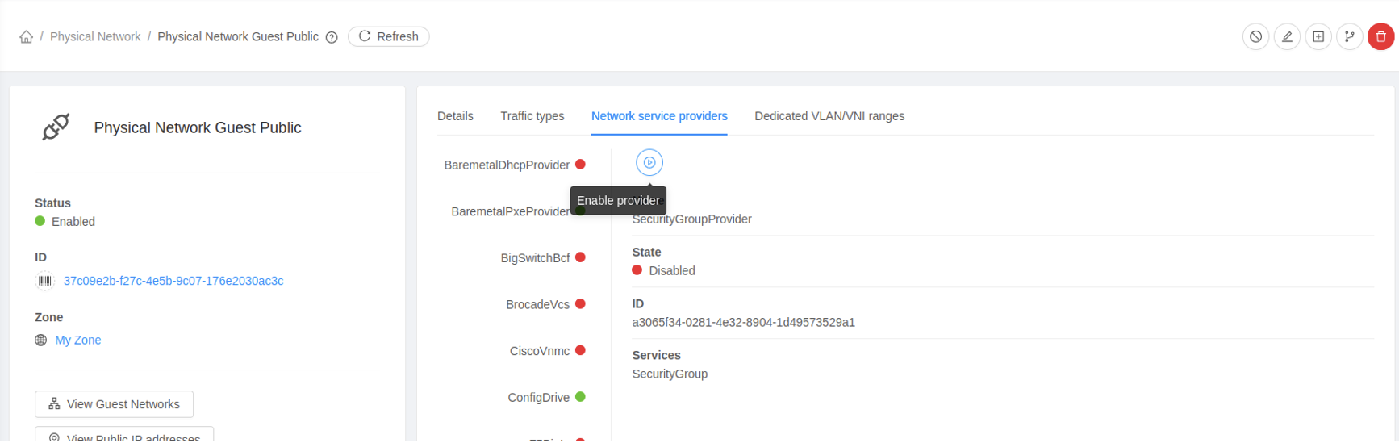
Task: Click the red delete trash icon
Action: [x=1380, y=36]
